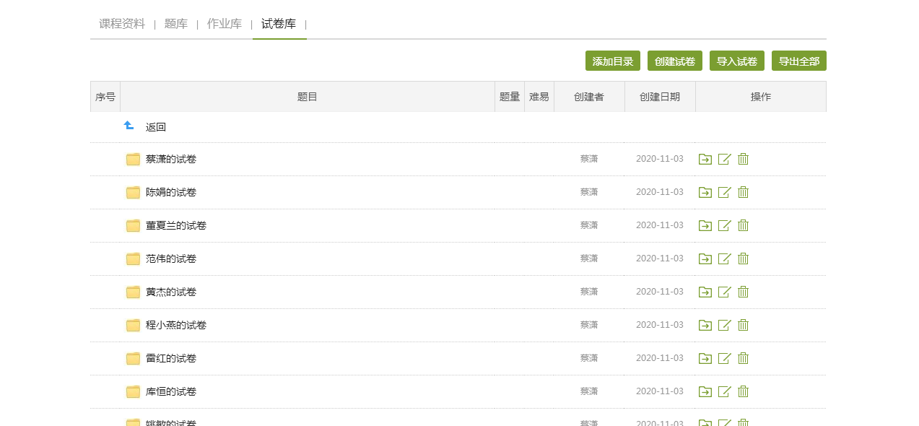
Task: Click the delete icon for 程小燕的试卷
Action: tap(744, 325)
